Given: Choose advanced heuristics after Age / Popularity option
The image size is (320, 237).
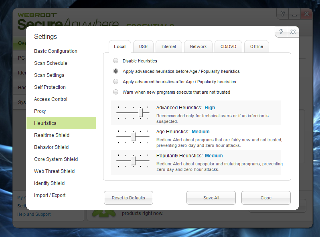Looking at the screenshot, I should coord(116,82).
